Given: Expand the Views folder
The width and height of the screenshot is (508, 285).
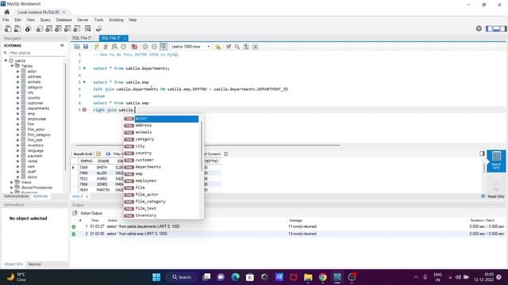Looking at the screenshot, I should click(x=12, y=182).
